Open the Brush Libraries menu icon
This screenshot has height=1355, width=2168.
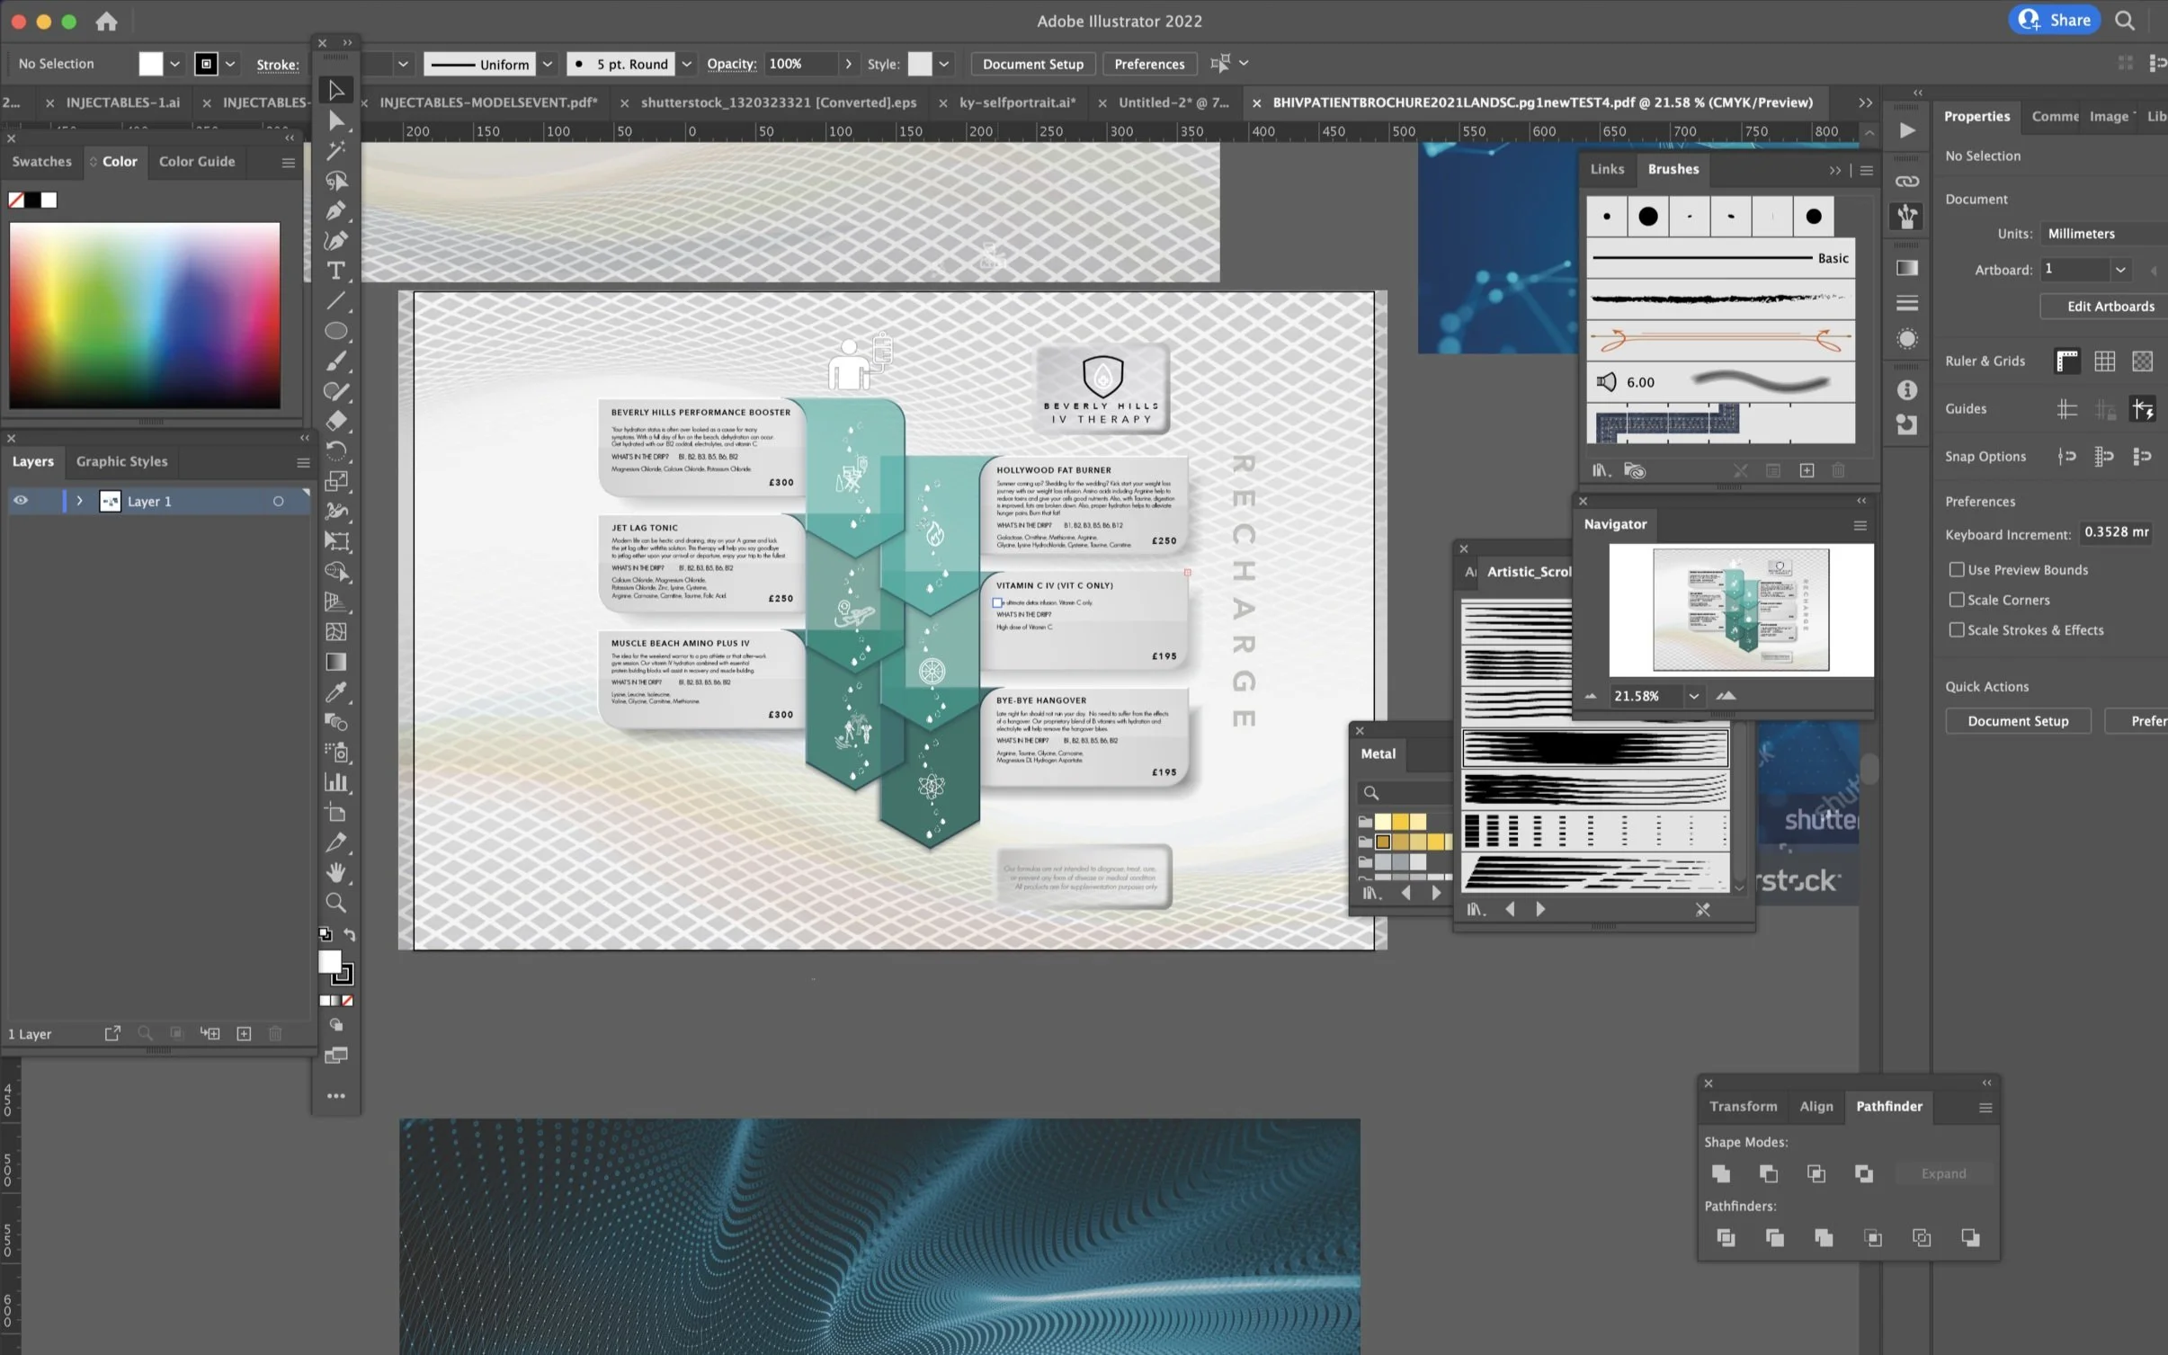[1601, 470]
